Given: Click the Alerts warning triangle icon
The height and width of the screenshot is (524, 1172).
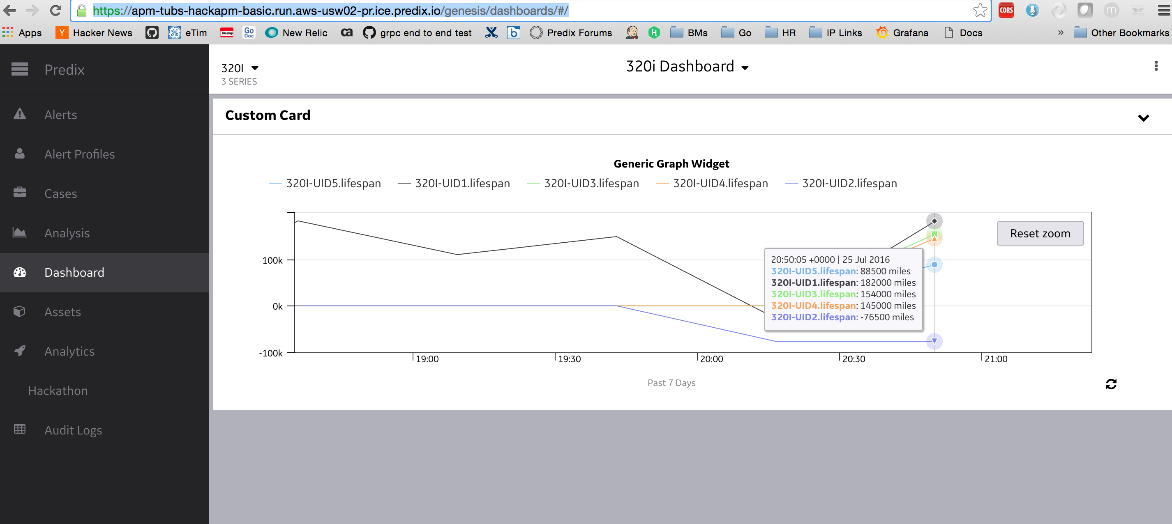Looking at the screenshot, I should pos(20,114).
